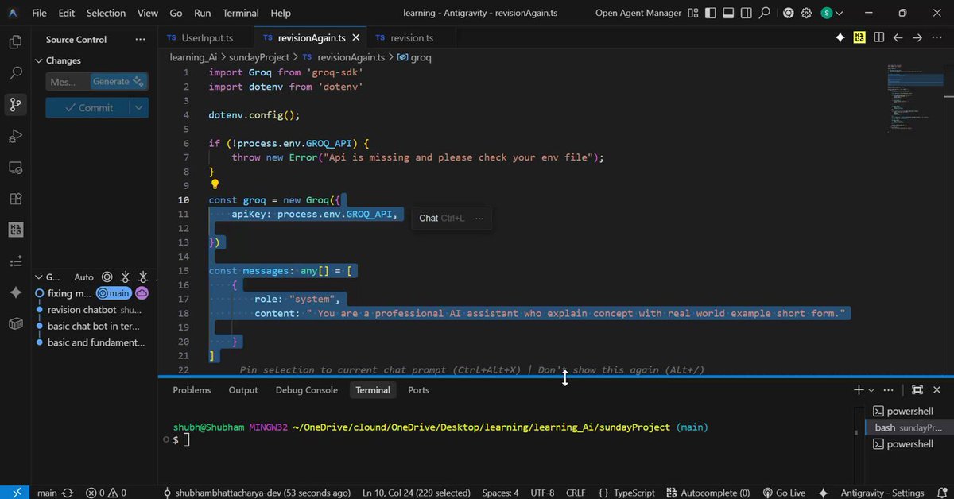
Task: Toggle the bottom panel layout button
Action: pyautogui.click(x=730, y=13)
